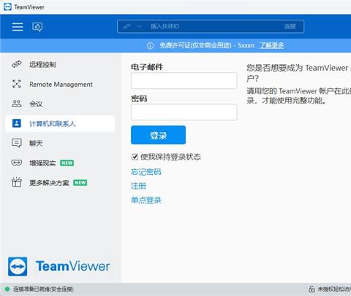
Task: Click the info icon in license banner
Action: 150,45
